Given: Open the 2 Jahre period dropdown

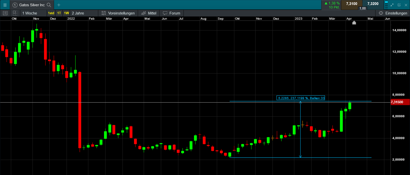Looking at the screenshot, I should point(84,13).
